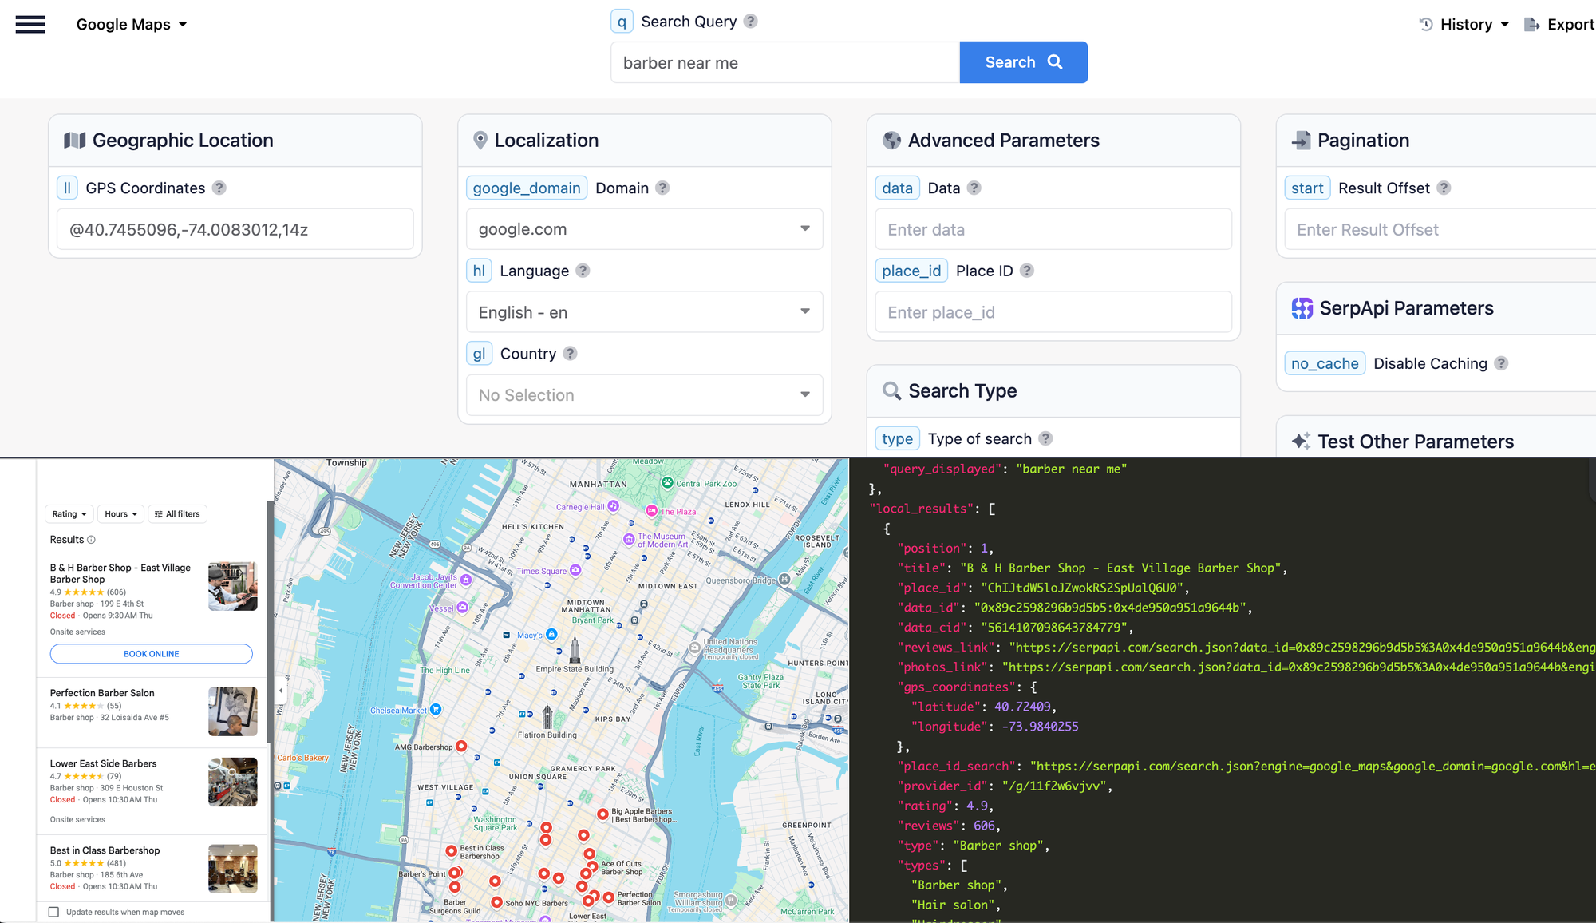Open the History menu
1596x923 pixels.
click(x=1464, y=24)
